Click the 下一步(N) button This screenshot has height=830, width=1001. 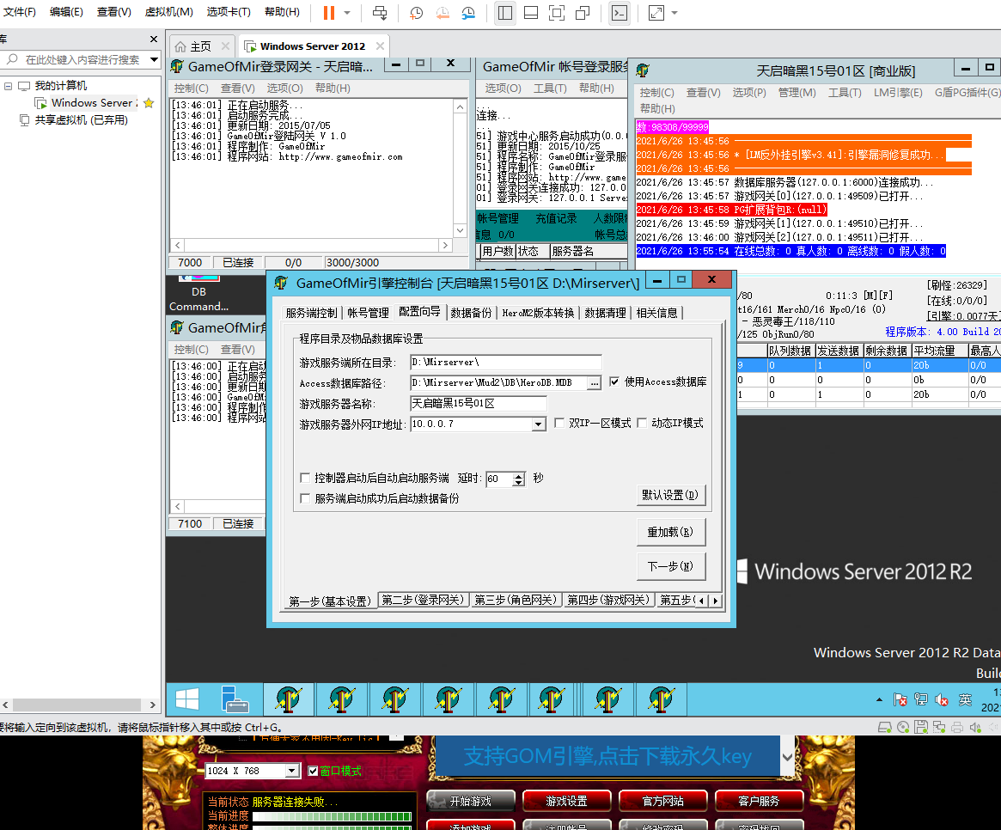(670, 566)
